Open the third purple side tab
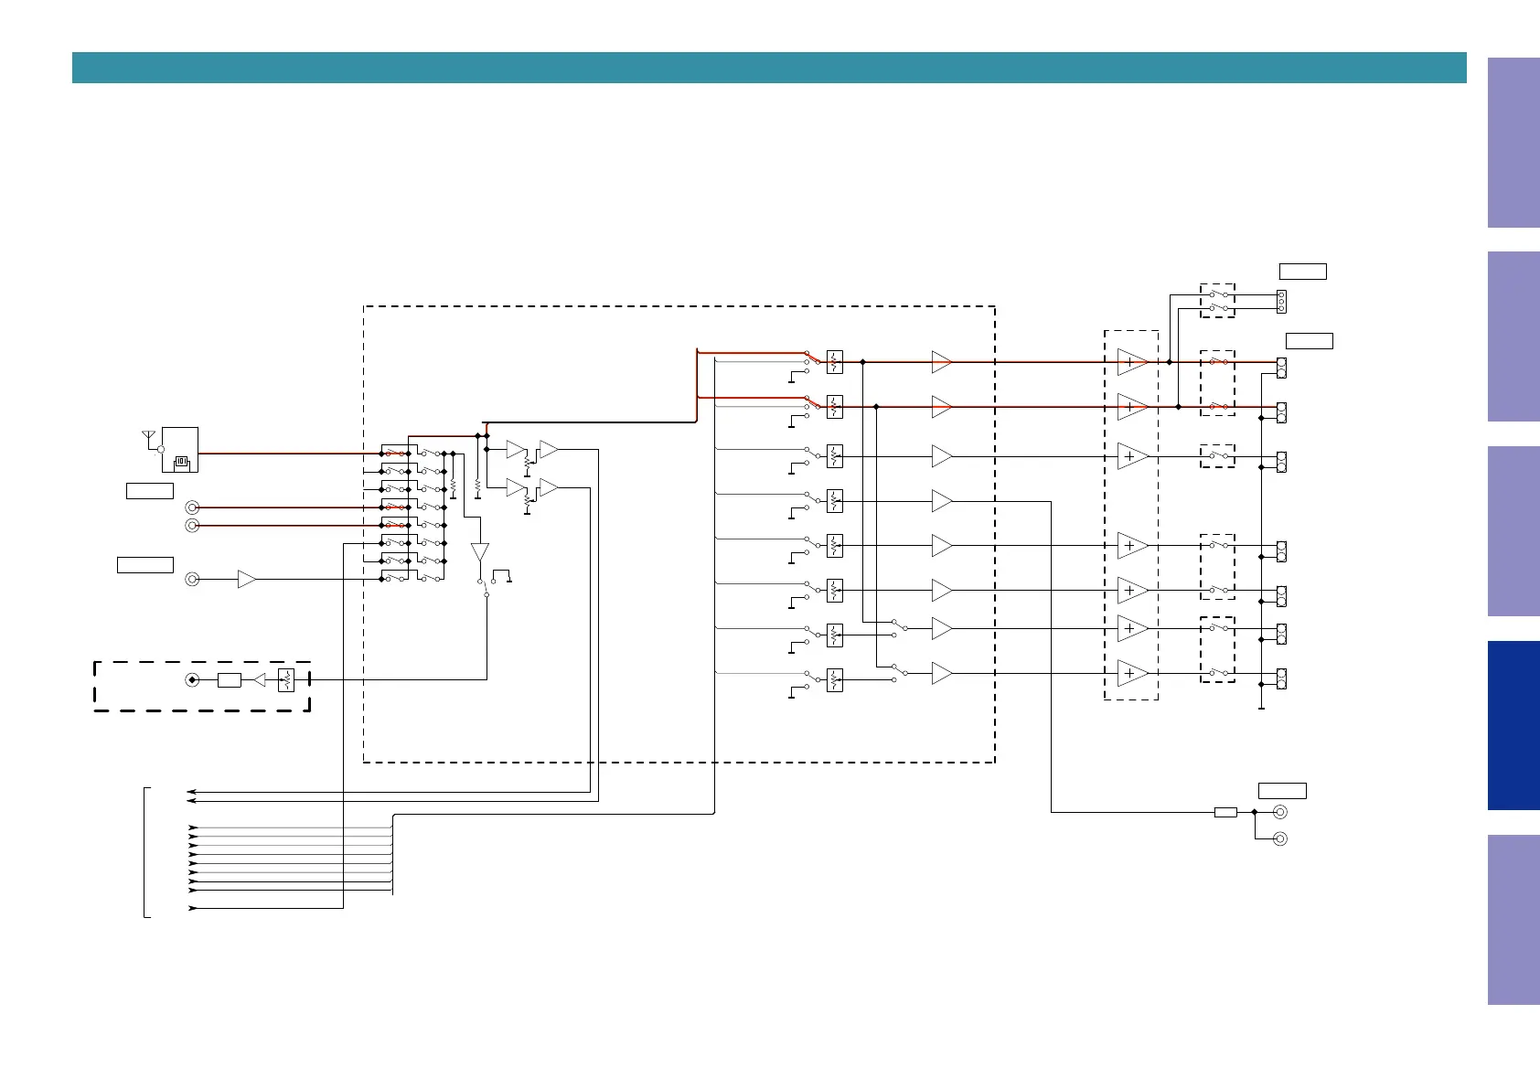Image resolution: width=1540 pixels, height=1089 pixels. point(1513,531)
